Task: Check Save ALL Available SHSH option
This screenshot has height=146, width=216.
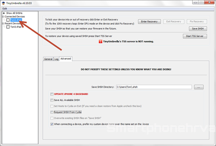Action: (52, 100)
